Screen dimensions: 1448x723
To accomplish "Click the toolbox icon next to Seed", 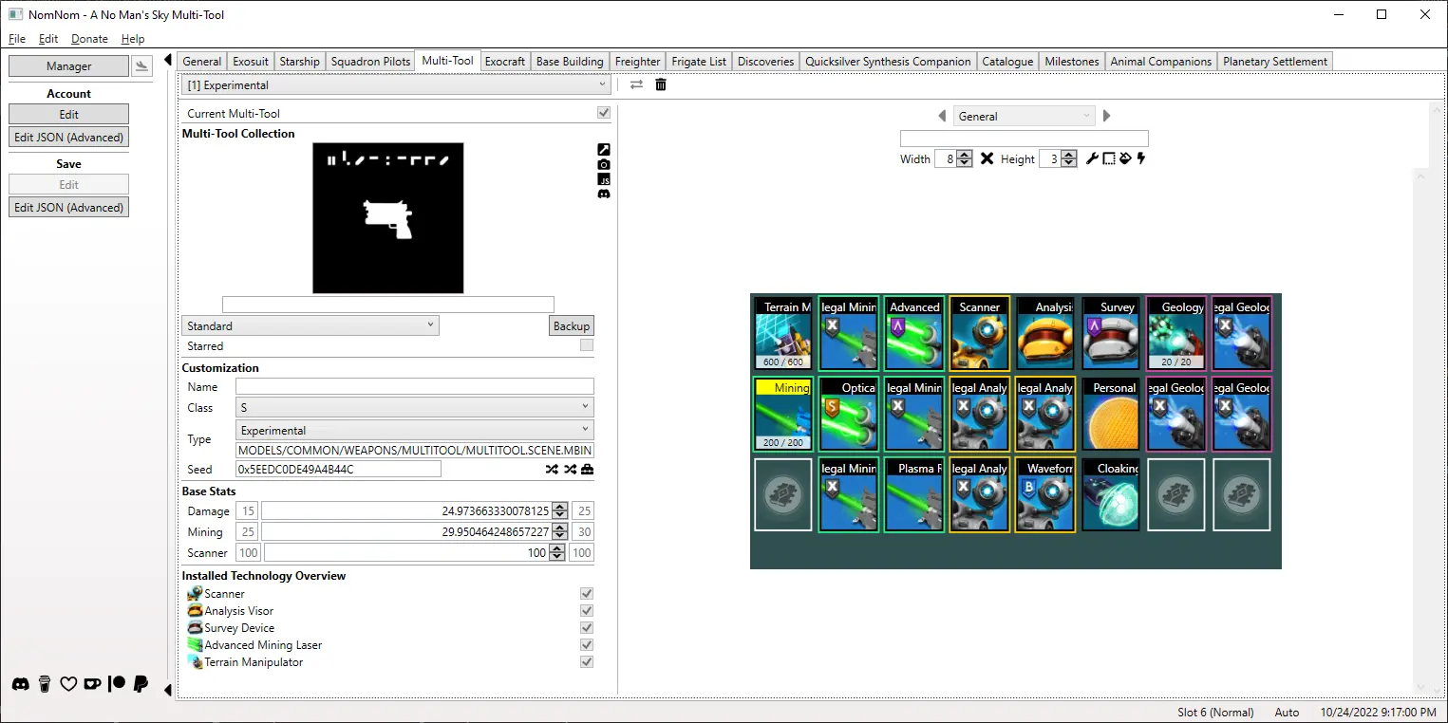I will 587,470.
